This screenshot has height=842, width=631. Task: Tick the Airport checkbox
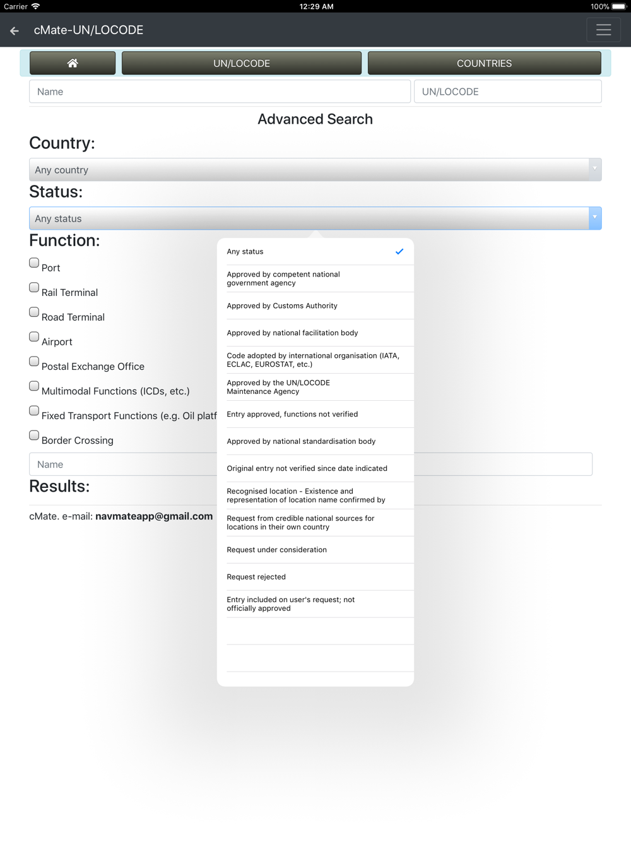tap(34, 336)
